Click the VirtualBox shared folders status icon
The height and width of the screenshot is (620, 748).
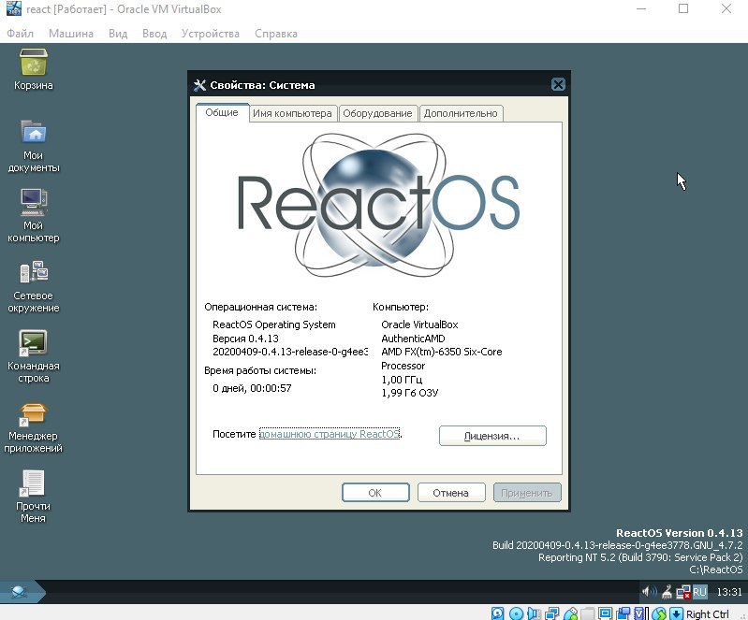coord(587,613)
